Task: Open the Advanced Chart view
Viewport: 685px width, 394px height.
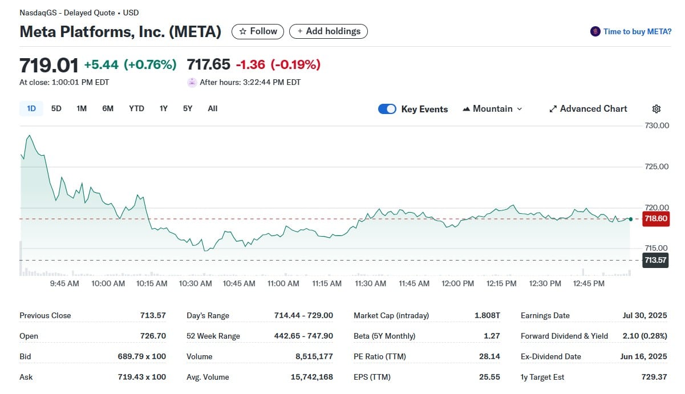Action: pos(588,109)
